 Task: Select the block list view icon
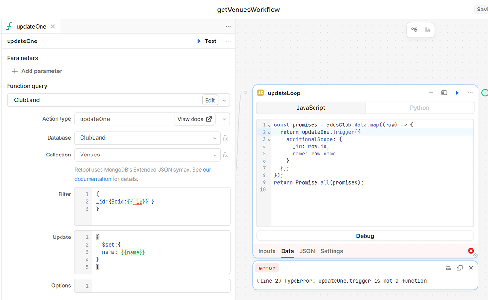(x=427, y=30)
